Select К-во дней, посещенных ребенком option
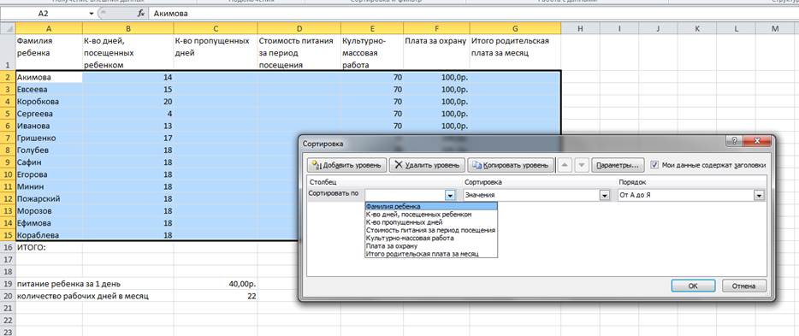This screenshot has width=799, height=336. coord(431,215)
